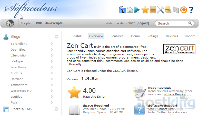Click the yellow star ratings icon in toolbar
This screenshot has height=115, width=199.
pyautogui.click(x=145, y=10)
